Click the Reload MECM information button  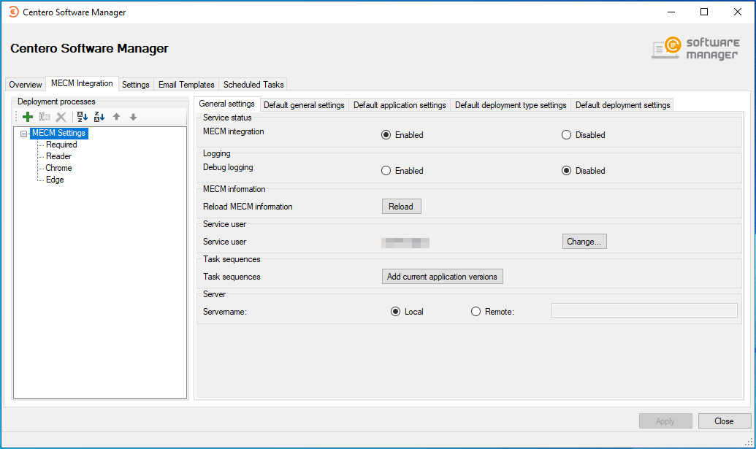pos(401,206)
